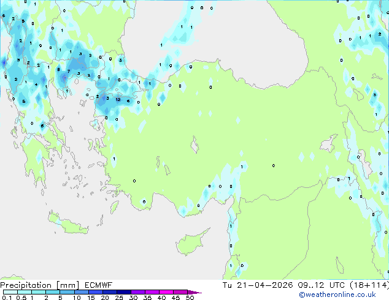Image resolution: width=389 pixels, height=300 pixels.
Task: Click legend tick label '50'
Action: point(190,298)
